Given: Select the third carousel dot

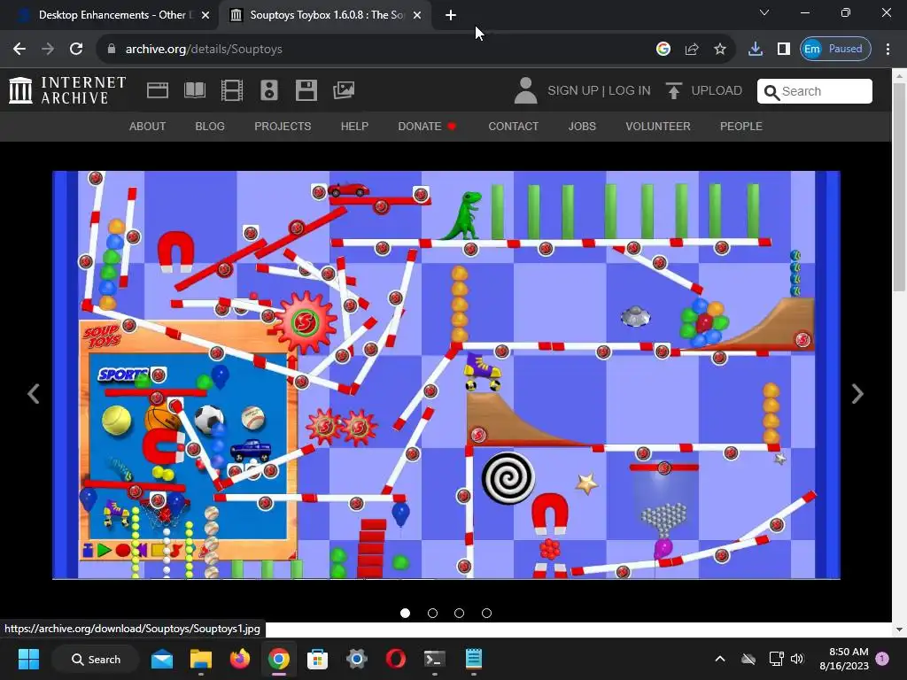Looking at the screenshot, I should click(x=460, y=613).
